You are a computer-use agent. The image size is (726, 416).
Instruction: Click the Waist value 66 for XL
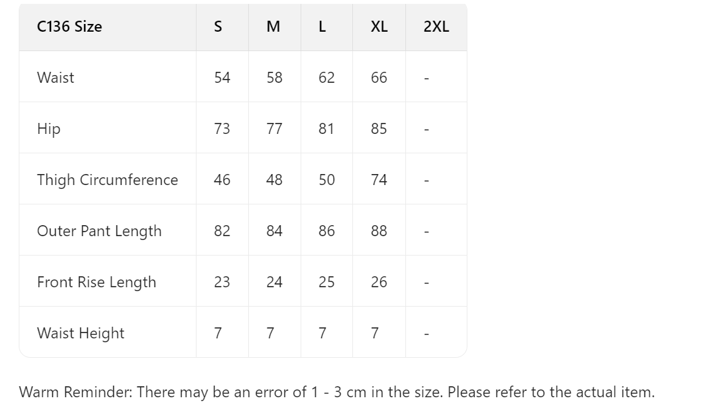coord(379,78)
